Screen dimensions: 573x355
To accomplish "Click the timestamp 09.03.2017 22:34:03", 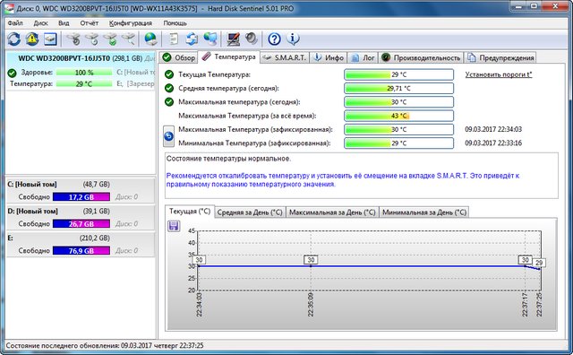I will (x=493, y=130).
